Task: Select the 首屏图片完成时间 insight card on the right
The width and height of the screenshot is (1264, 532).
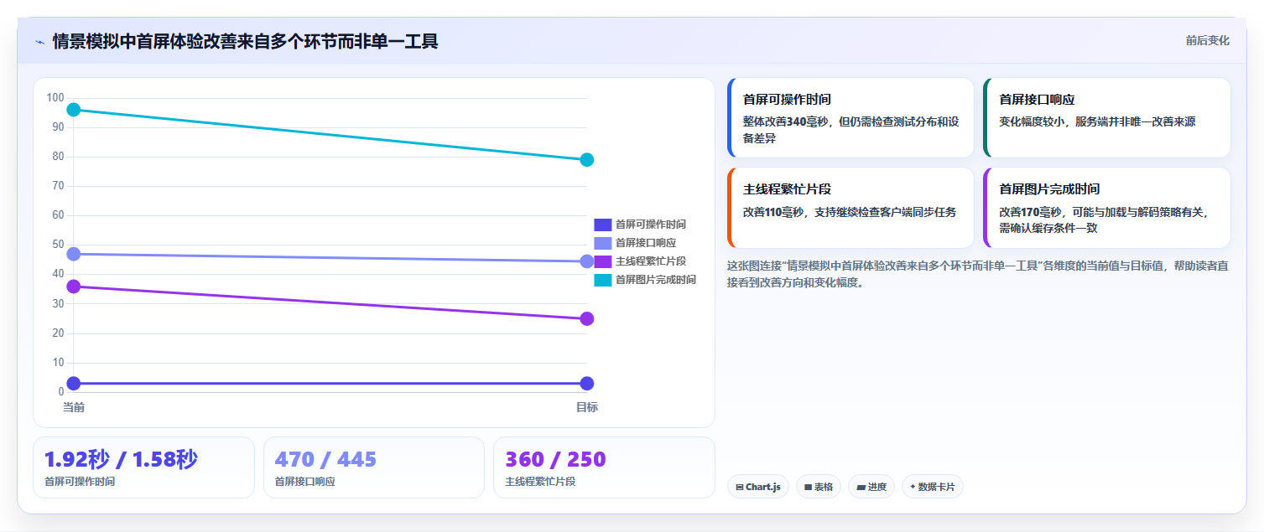Action: [x=1107, y=208]
